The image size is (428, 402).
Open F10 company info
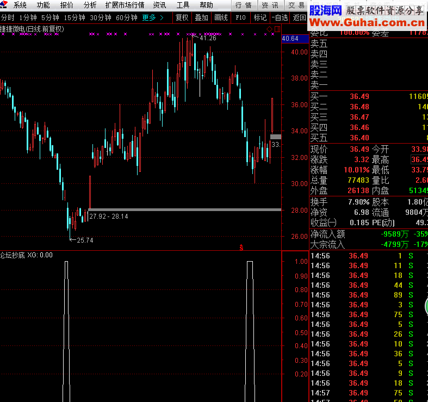click(240, 18)
